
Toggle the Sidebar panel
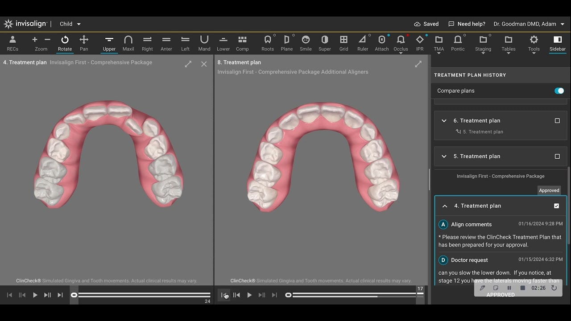pyautogui.click(x=558, y=43)
